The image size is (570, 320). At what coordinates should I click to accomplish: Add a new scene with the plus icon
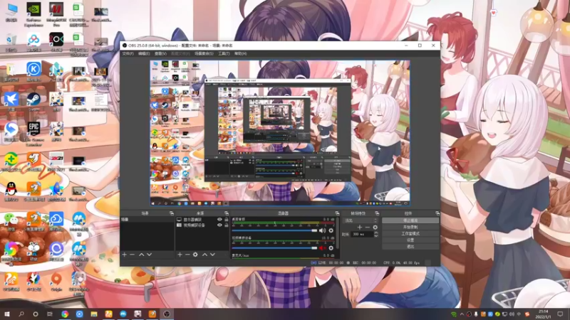[x=124, y=255]
